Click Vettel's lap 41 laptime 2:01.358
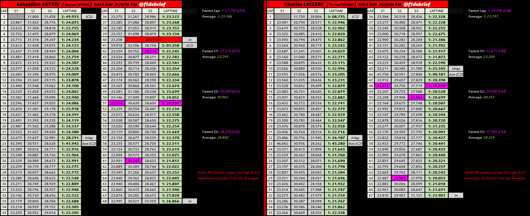Image resolution: width=530 pixels, height=216 pixels. [170, 45]
